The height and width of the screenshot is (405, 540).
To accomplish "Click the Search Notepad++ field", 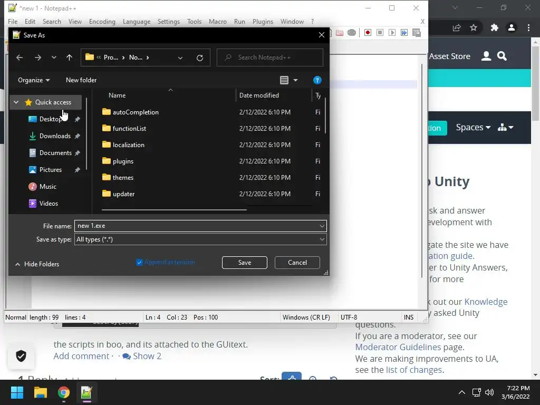I will click(270, 57).
